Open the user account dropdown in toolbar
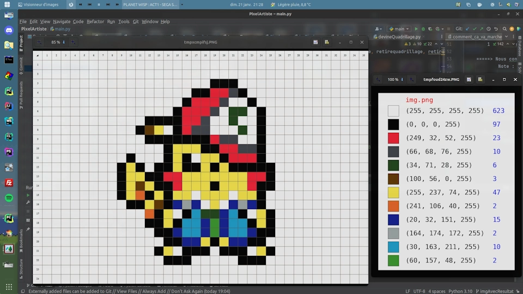This screenshot has height=294, width=523. tap(378, 29)
